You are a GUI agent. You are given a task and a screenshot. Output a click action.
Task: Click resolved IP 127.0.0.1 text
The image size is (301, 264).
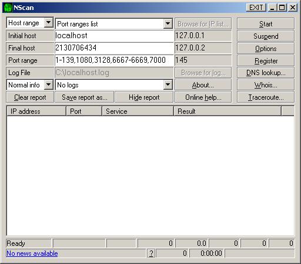[190, 36]
